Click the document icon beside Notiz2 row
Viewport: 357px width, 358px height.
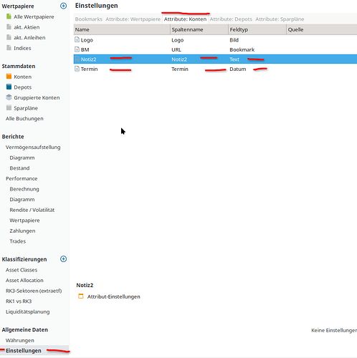[x=77, y=59]
